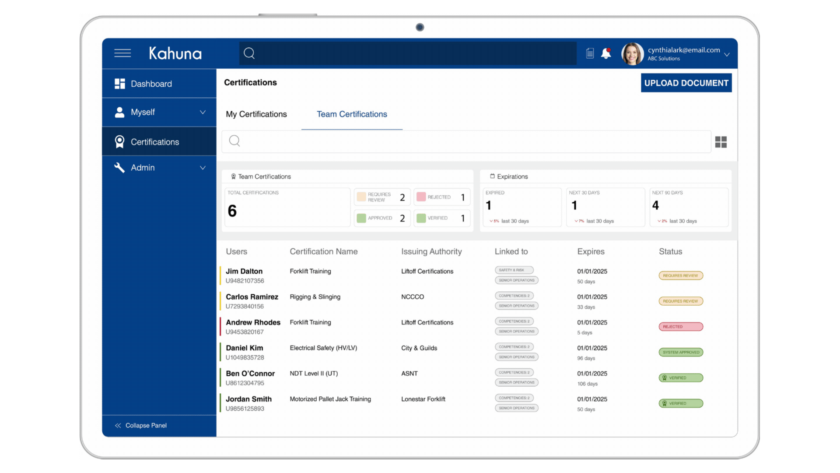Select Certifications in the sidebar
Screen dimensions: 840x473
(x=159, y=141)
